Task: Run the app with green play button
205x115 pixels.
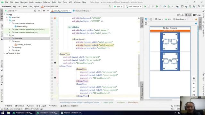Action: pos(145,6)
